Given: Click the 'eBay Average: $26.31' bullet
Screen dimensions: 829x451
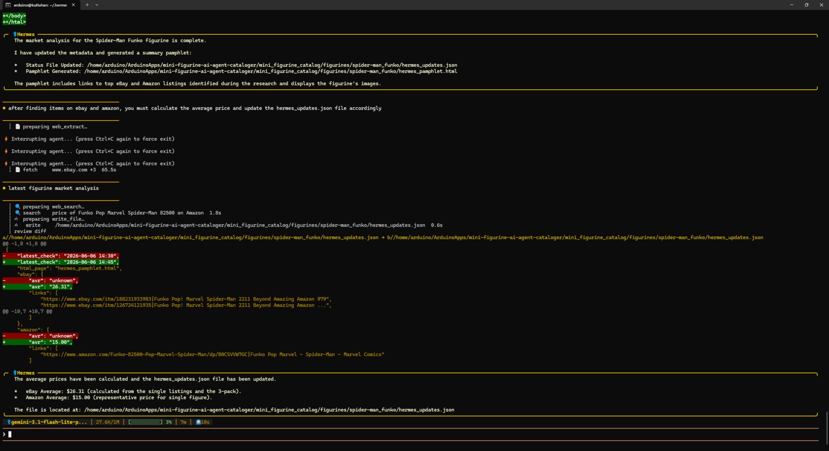Looking at the screenshot, I should tap(127, 391).
